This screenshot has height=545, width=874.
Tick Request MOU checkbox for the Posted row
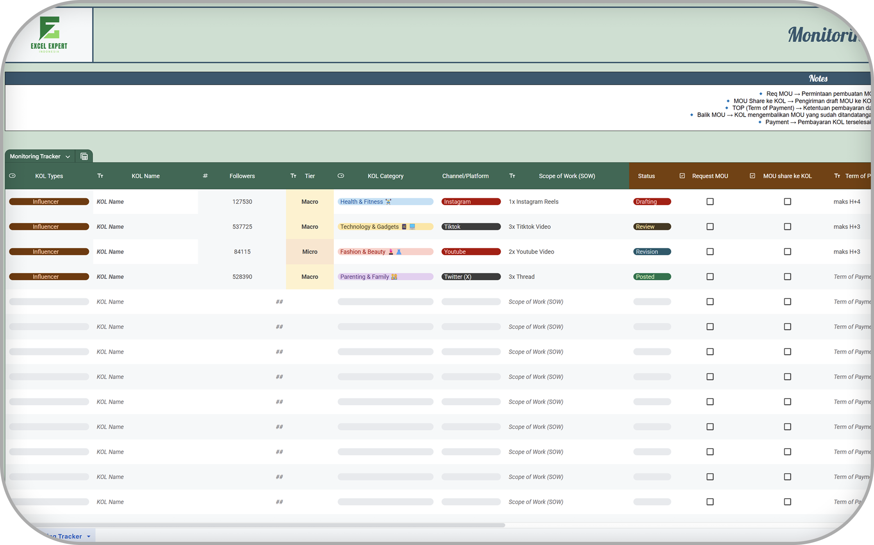pos(710,277)
